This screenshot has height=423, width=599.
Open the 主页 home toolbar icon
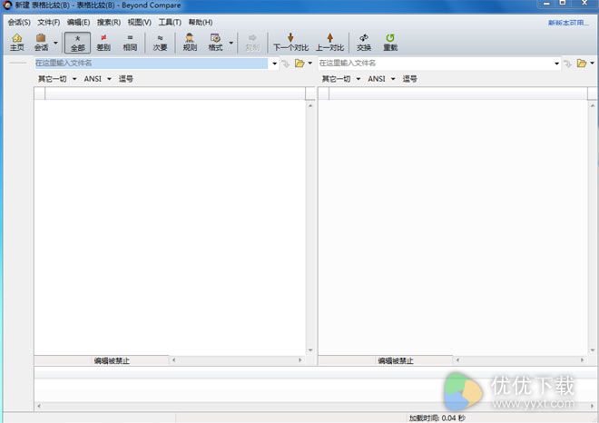17,43
